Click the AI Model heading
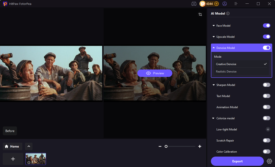Viewport: 275px width, 167px height. [218, 13]
